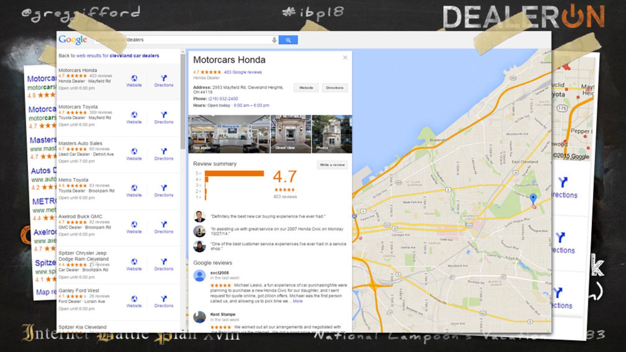Image resolution: width=626 pixels, height=352 pixels.
Task: Open svct2008 reviewer name
Action: tap(219, 273)
